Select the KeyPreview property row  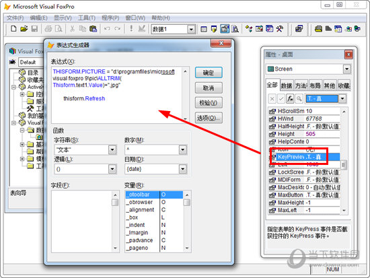coord(304,157)
